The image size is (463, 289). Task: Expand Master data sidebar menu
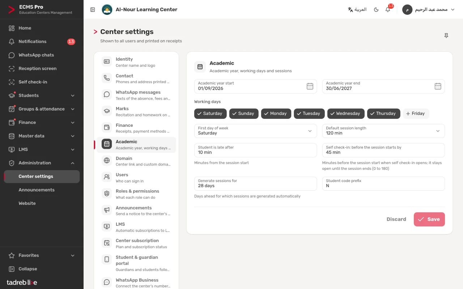[x=42, y=136]
